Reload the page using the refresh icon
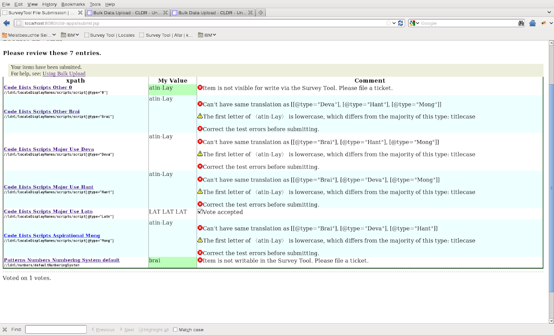The height and width of the screenshot is (335, 554). pos(401,23)
